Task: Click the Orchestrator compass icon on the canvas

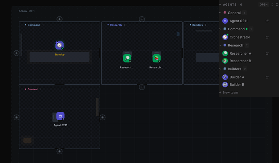Action: (59, 45)
